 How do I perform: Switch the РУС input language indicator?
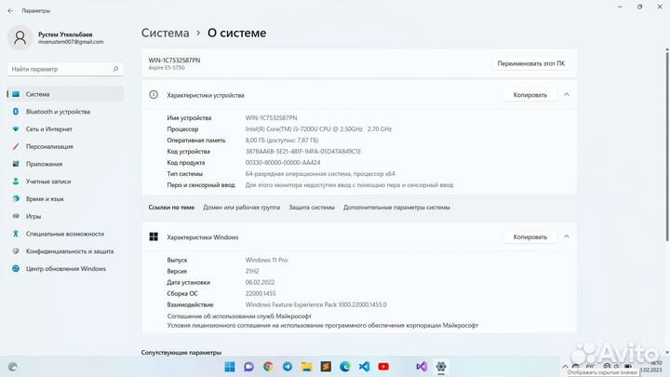[x=590, y=367]
